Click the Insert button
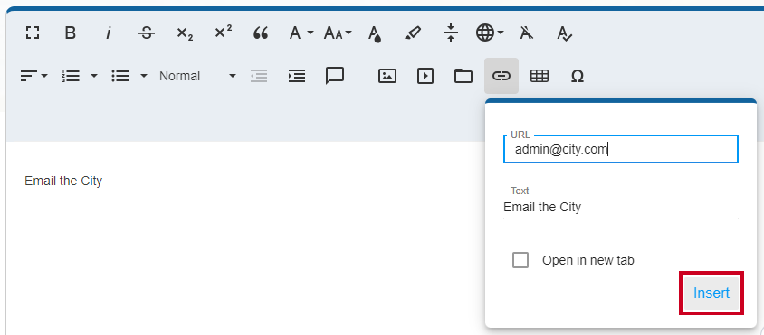Screen dimensions: 764x335 click(x=711, y=293)
